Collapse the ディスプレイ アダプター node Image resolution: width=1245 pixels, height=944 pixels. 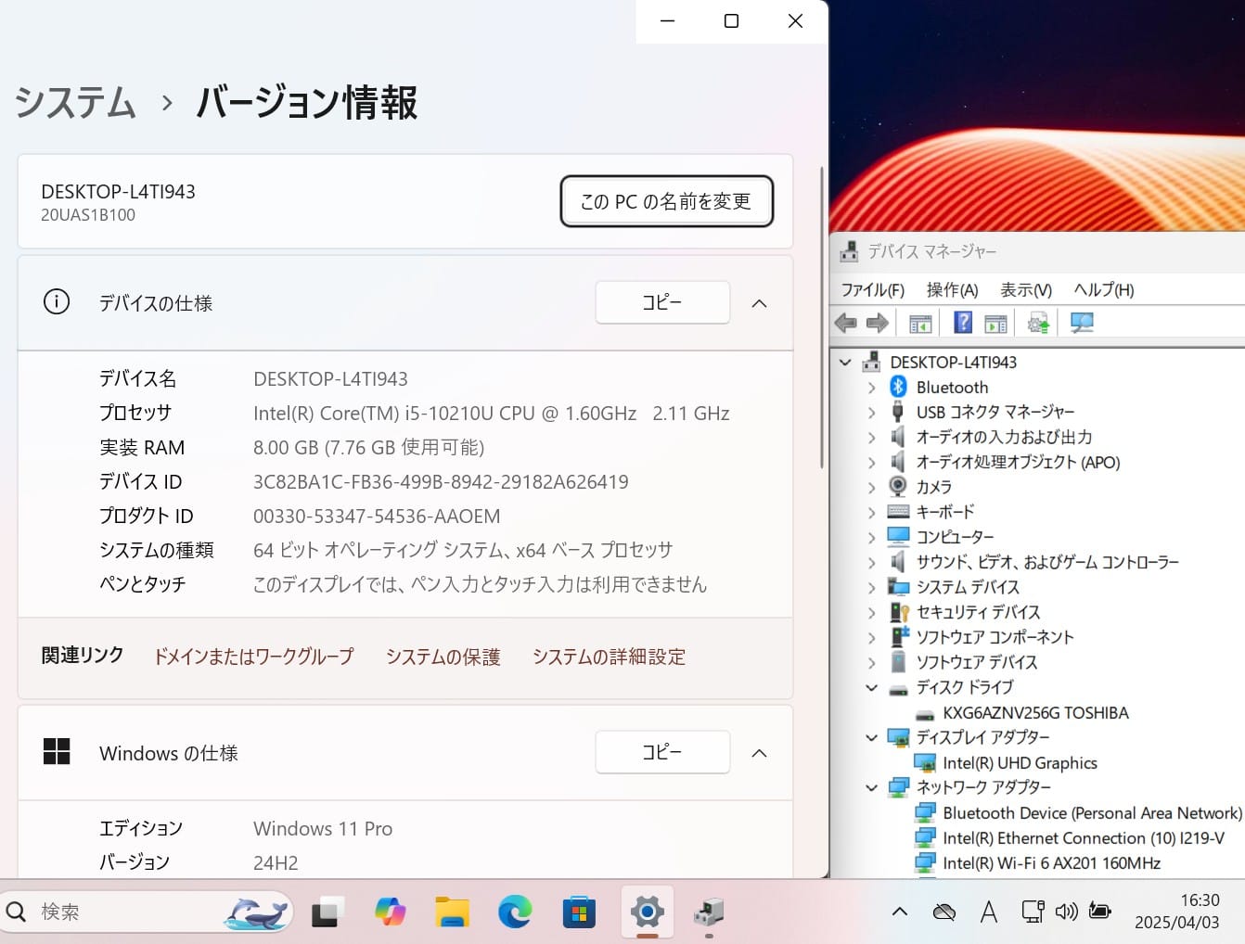click(x=871, y=737)
